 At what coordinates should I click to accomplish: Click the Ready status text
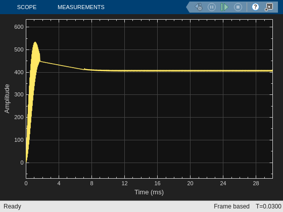click(12, 206)
